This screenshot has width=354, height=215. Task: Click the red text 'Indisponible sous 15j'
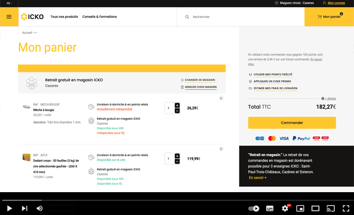click(x=110, y=133)
